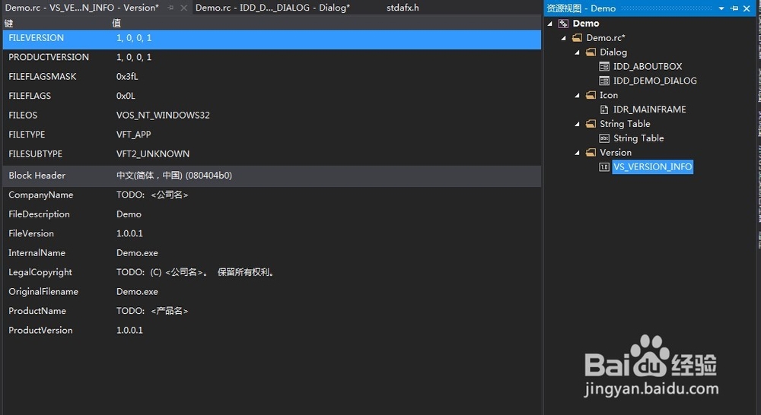This screenshot has width=761, height=415.
Task: Select the Demo root label
Action: coord(586,24)
